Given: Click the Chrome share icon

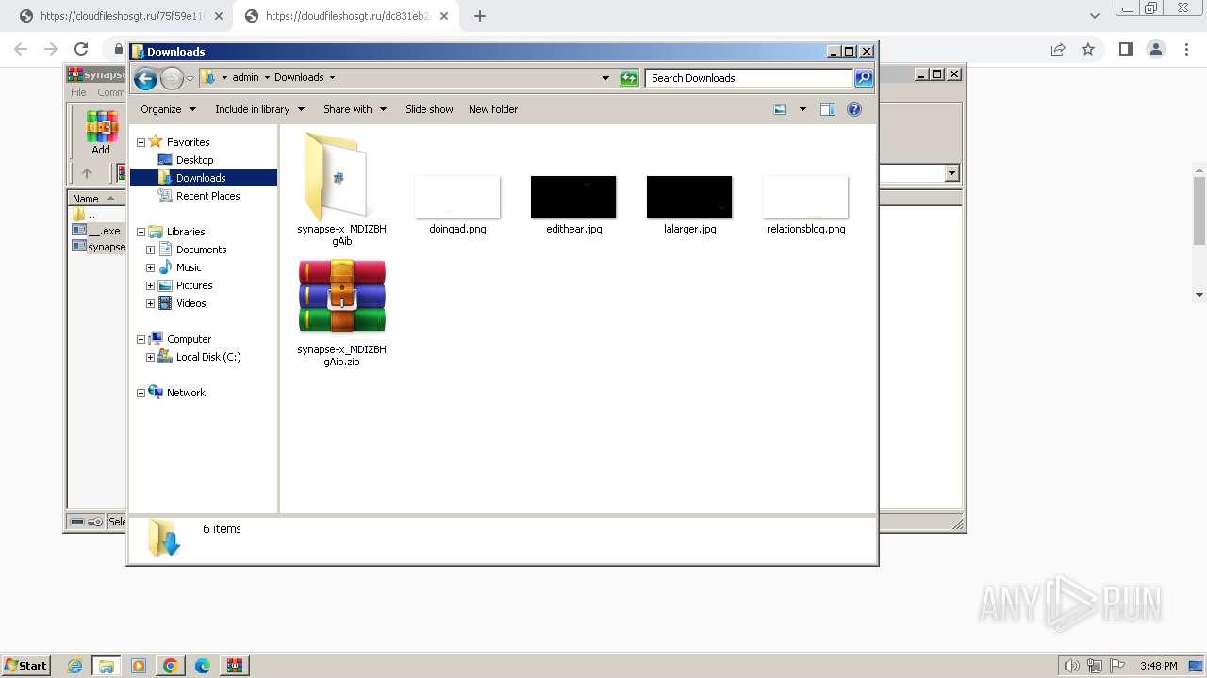Looking at the screenshot, I should tap(1058, 49).
